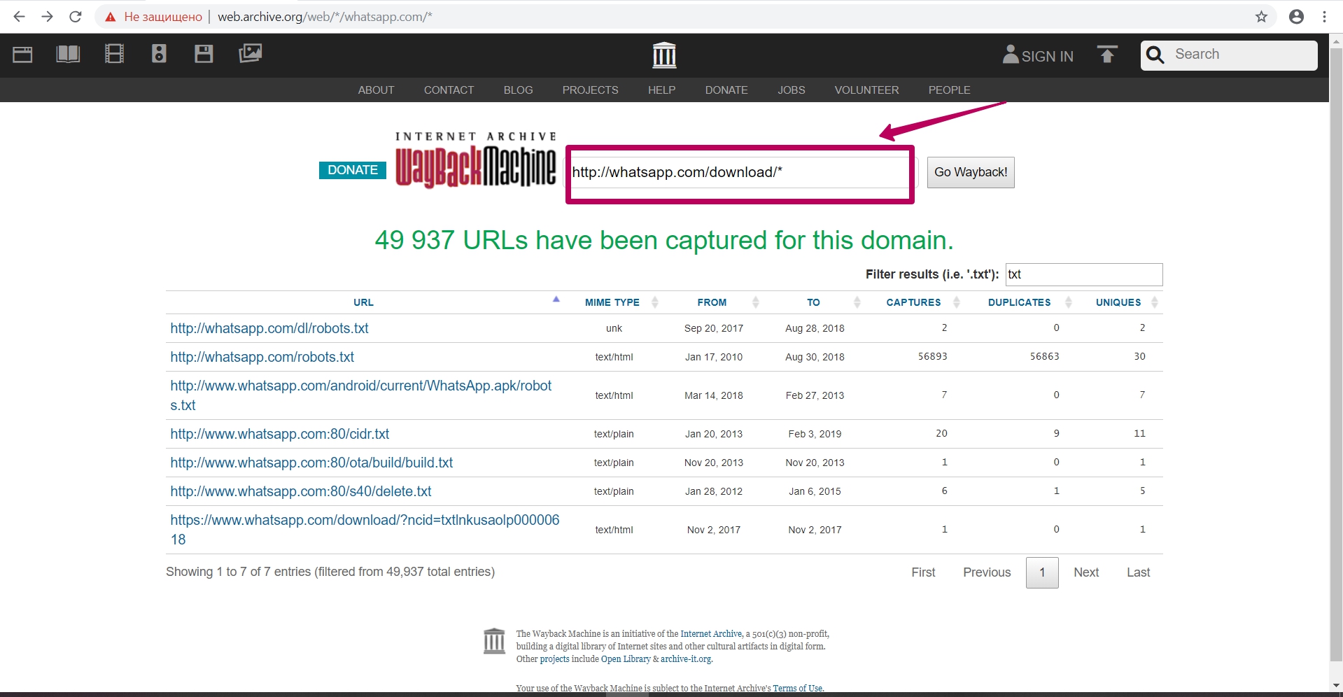Viewport: 1343px width, 697px height.
Task: Open the JOBS menu item
Action: pyautogui.click(x=791, y=90)
